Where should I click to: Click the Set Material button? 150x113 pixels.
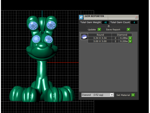(x=123, y=95)
